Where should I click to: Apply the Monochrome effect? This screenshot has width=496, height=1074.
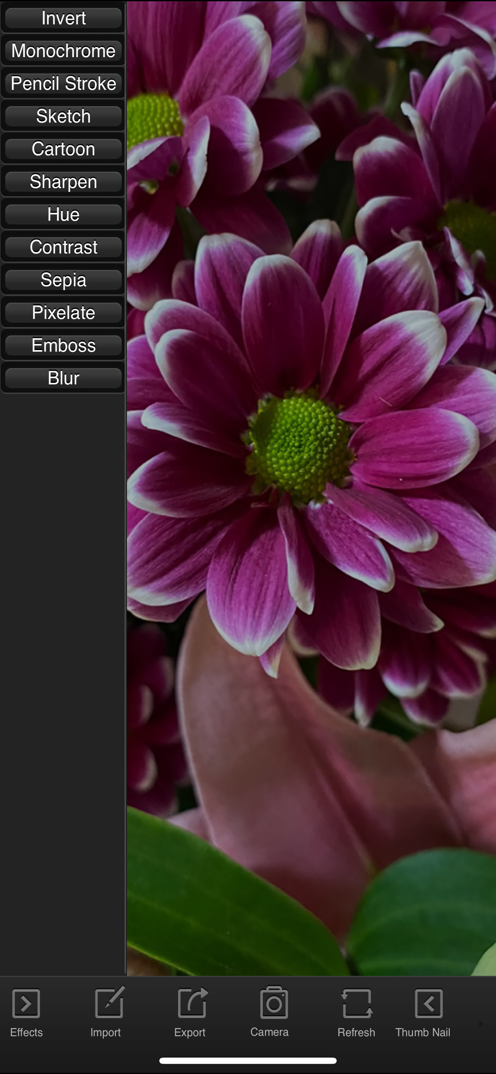[x=63, y=51]
